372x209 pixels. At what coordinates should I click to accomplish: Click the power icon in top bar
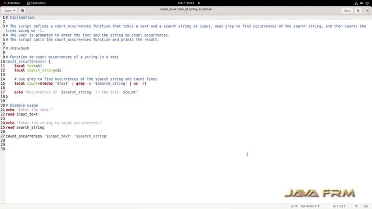pyautogui.click(x=367, y=3)
